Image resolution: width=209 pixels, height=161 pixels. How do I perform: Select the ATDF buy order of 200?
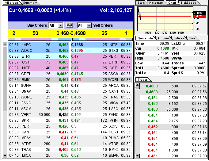click(39, 144)
